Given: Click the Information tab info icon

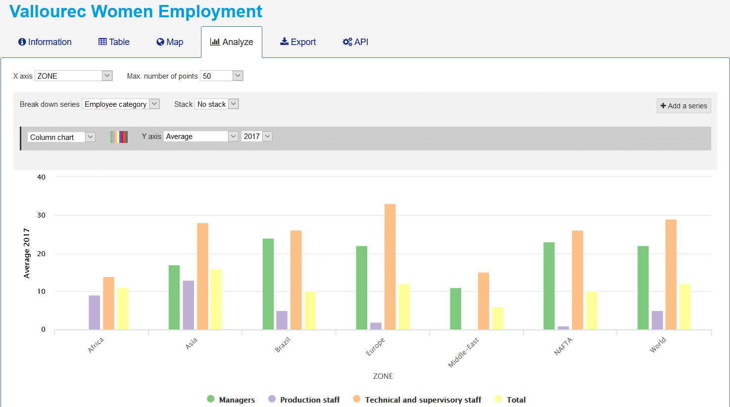Looking at the screenshot, I should 22,42.
